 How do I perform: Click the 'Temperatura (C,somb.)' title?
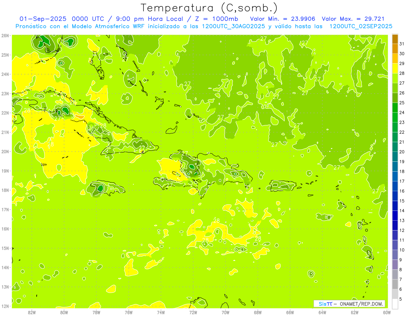(209, 8)
